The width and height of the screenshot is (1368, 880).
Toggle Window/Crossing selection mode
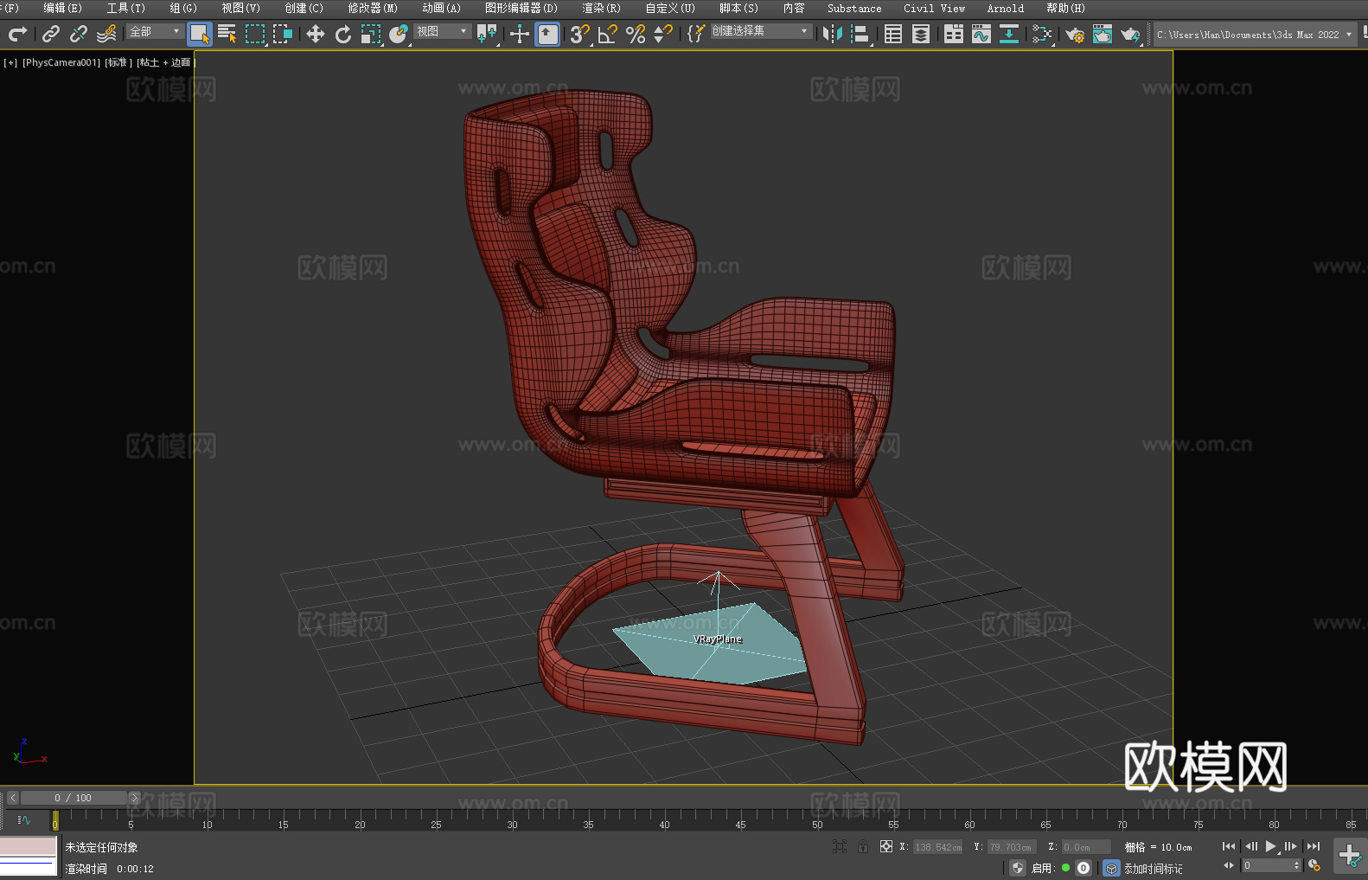pyautogui.click(x=283, y=34)
